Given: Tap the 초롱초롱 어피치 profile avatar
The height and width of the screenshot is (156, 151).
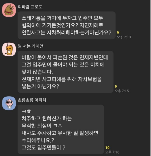Looking at the screenshot, I should 9,103.
